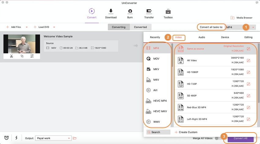Screen dimensions: 260x144
Task: Switch to the Video tab
Action: 178,37
